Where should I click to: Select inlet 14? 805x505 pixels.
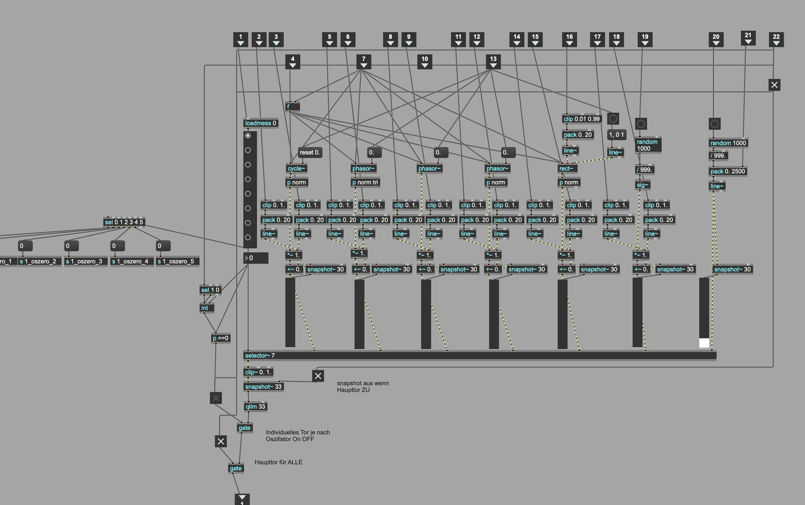(516, 39)
